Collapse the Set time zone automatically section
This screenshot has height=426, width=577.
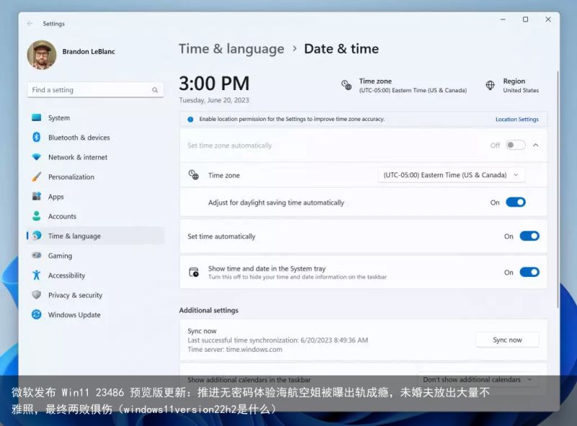pos(536,146)
